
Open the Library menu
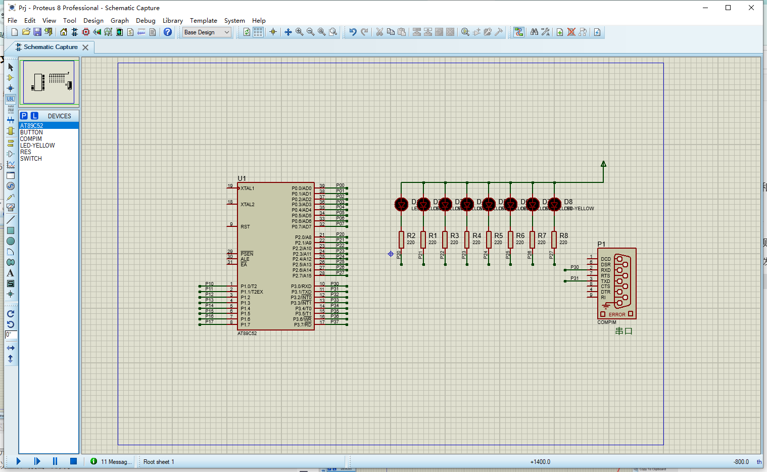click(173, 20)
